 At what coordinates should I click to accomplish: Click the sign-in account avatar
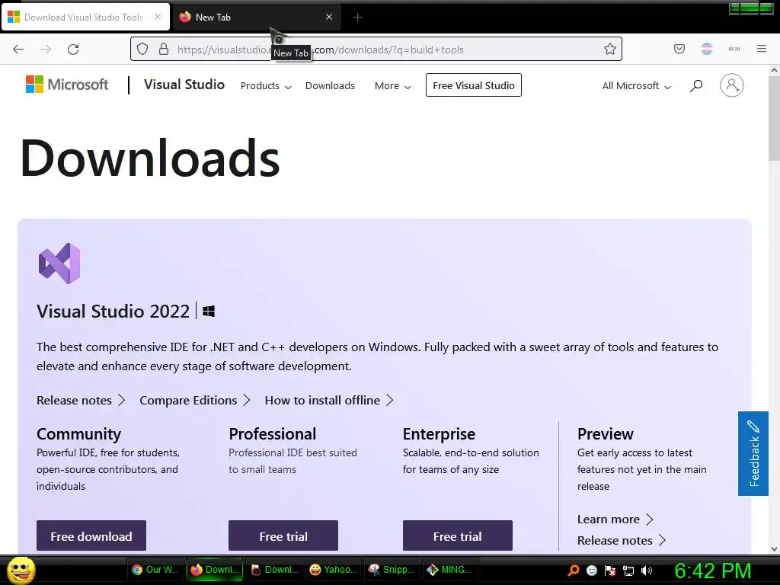click(732, 85)
